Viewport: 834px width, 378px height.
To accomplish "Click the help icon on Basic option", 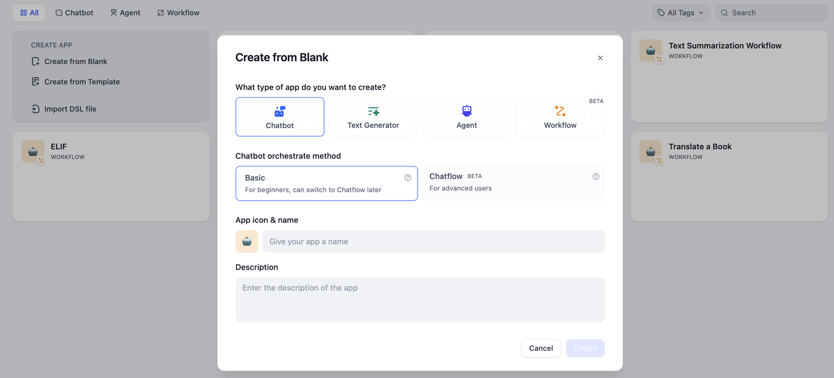I will click(x=408, y=177).
